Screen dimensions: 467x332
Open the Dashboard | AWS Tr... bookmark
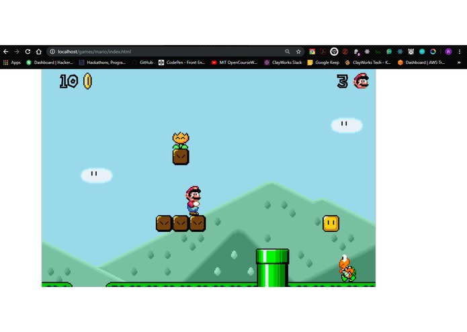[421, 63]
